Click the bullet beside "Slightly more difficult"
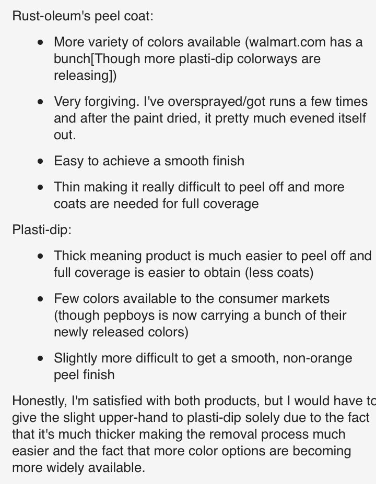The height and width of the screenshot is (484, 376). point(40,359)
